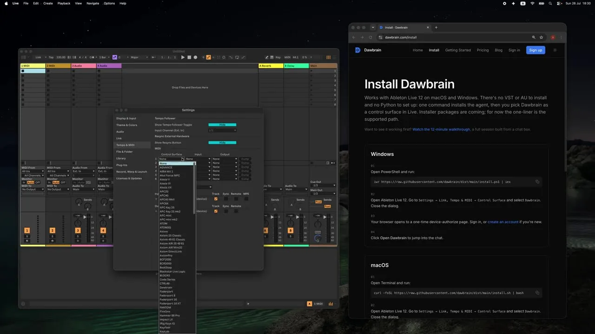The width and height of the screenshot is (595, 334).
Task: Adjust track 3 Send A knob
Action: pos(79,201)
